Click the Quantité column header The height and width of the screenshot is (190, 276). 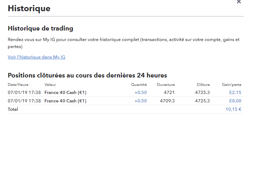click(x=139, y=84)
